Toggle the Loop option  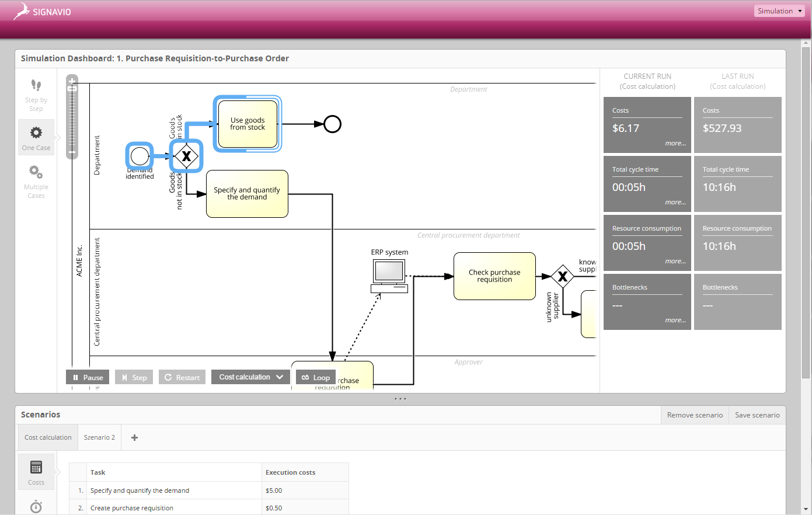point(316,377)
